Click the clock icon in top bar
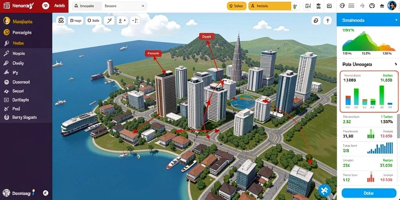Viewport: 400px width, 200px height. tap(342, 6)
